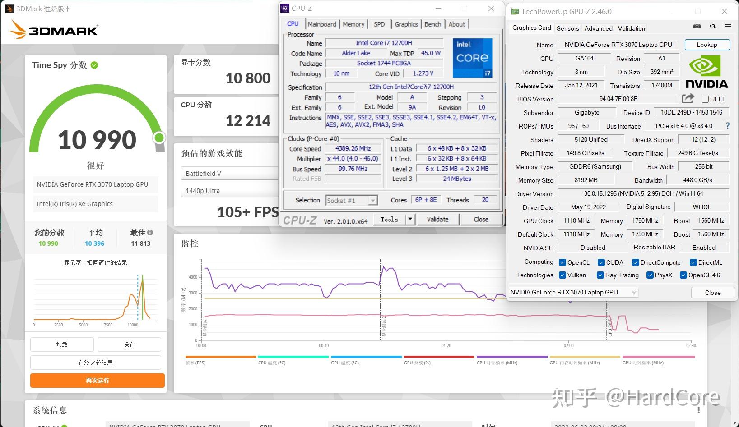
Task: Toggle the OpenGL 4.6 checkbox
Action: [x=683, y=275]
